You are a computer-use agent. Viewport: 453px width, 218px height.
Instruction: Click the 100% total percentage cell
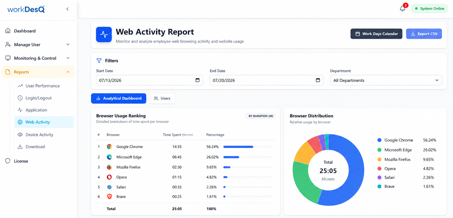211,209
